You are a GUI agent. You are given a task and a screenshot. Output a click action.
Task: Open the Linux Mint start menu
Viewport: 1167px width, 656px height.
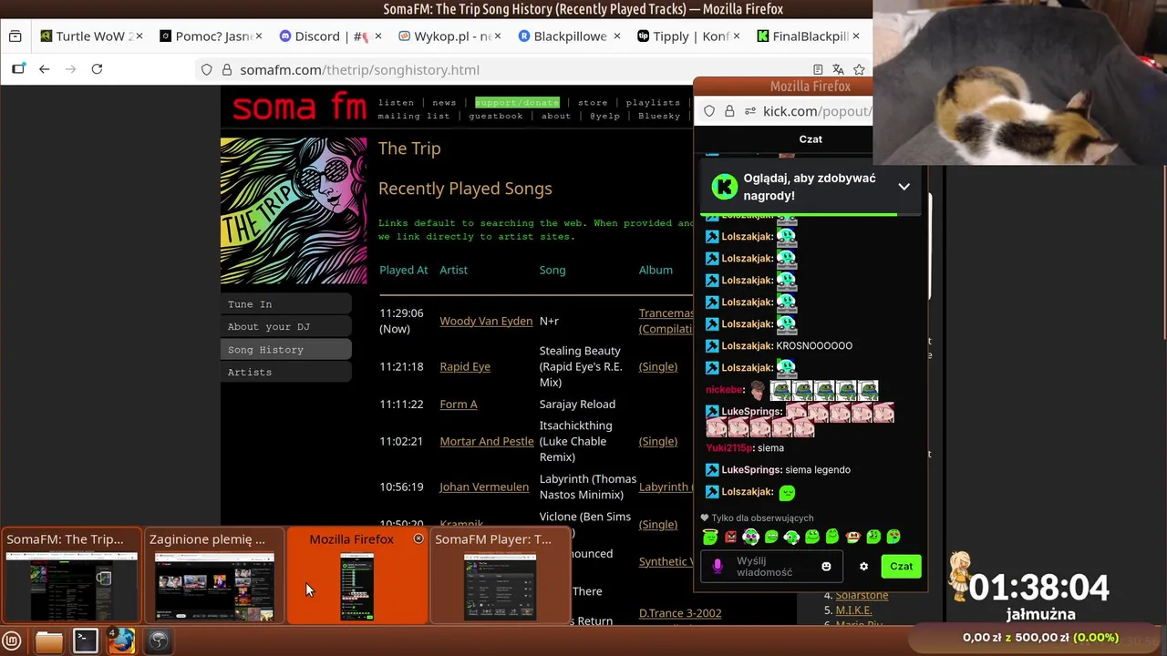click(x=12, y=641)
